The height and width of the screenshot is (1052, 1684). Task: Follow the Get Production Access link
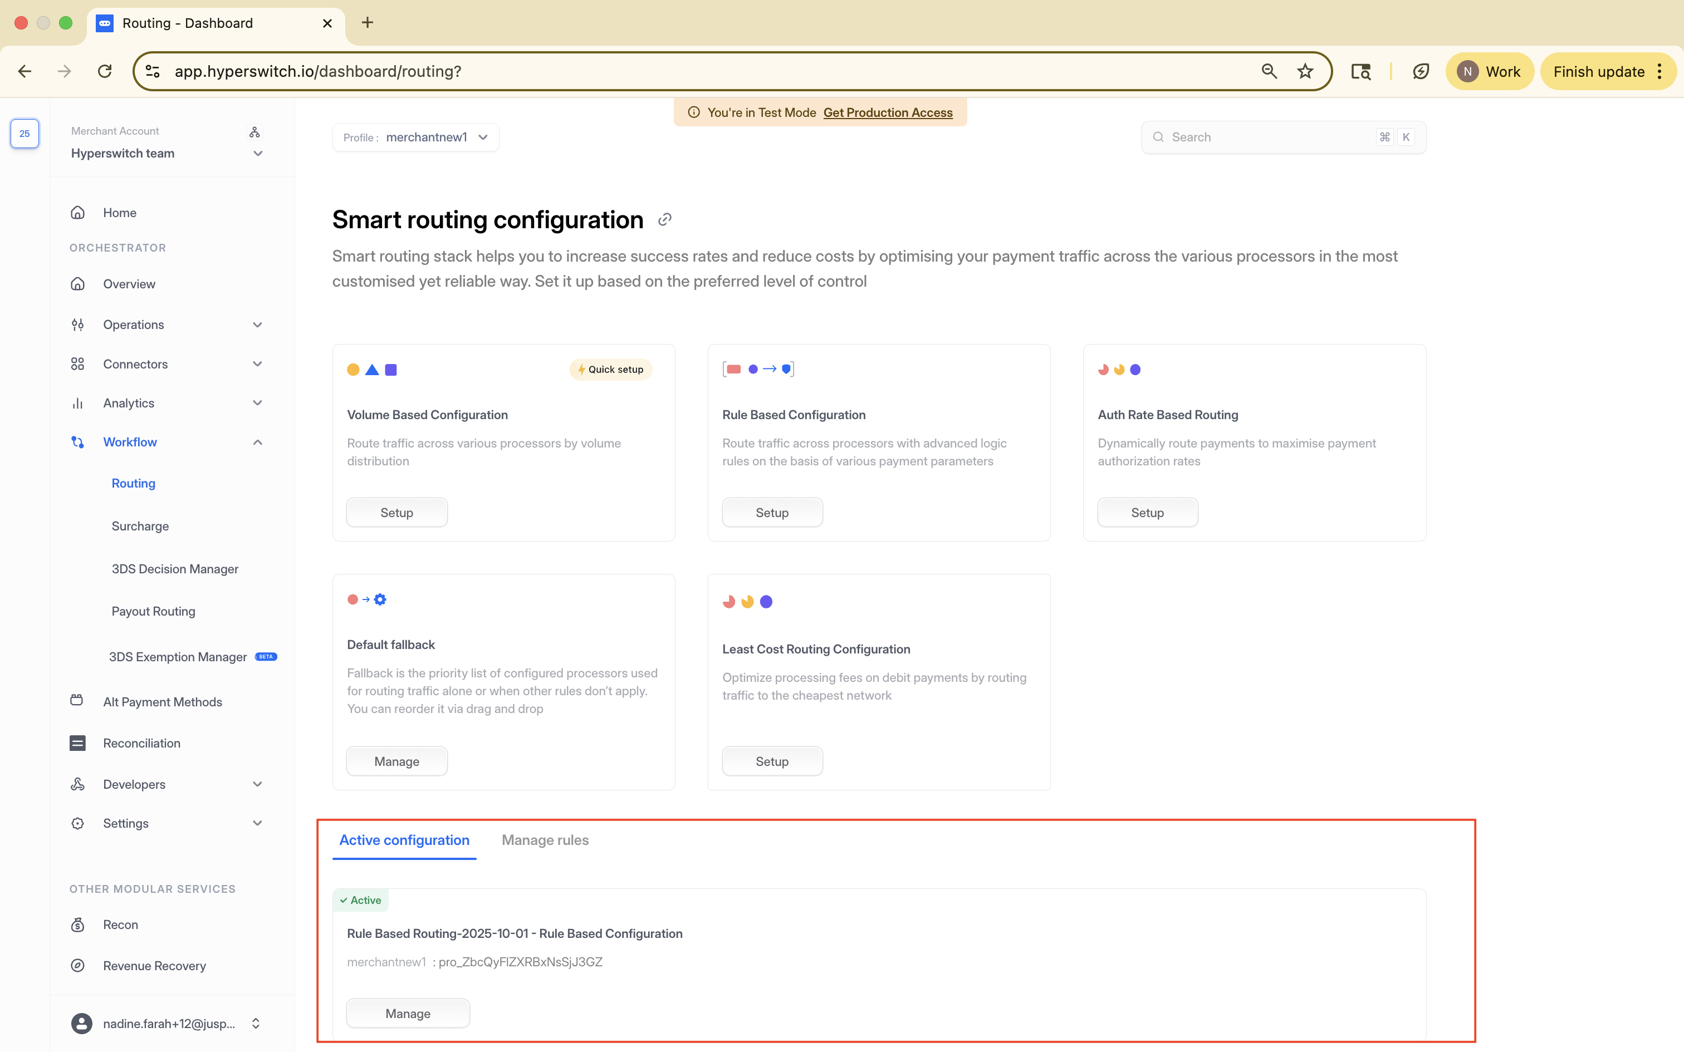887,112
